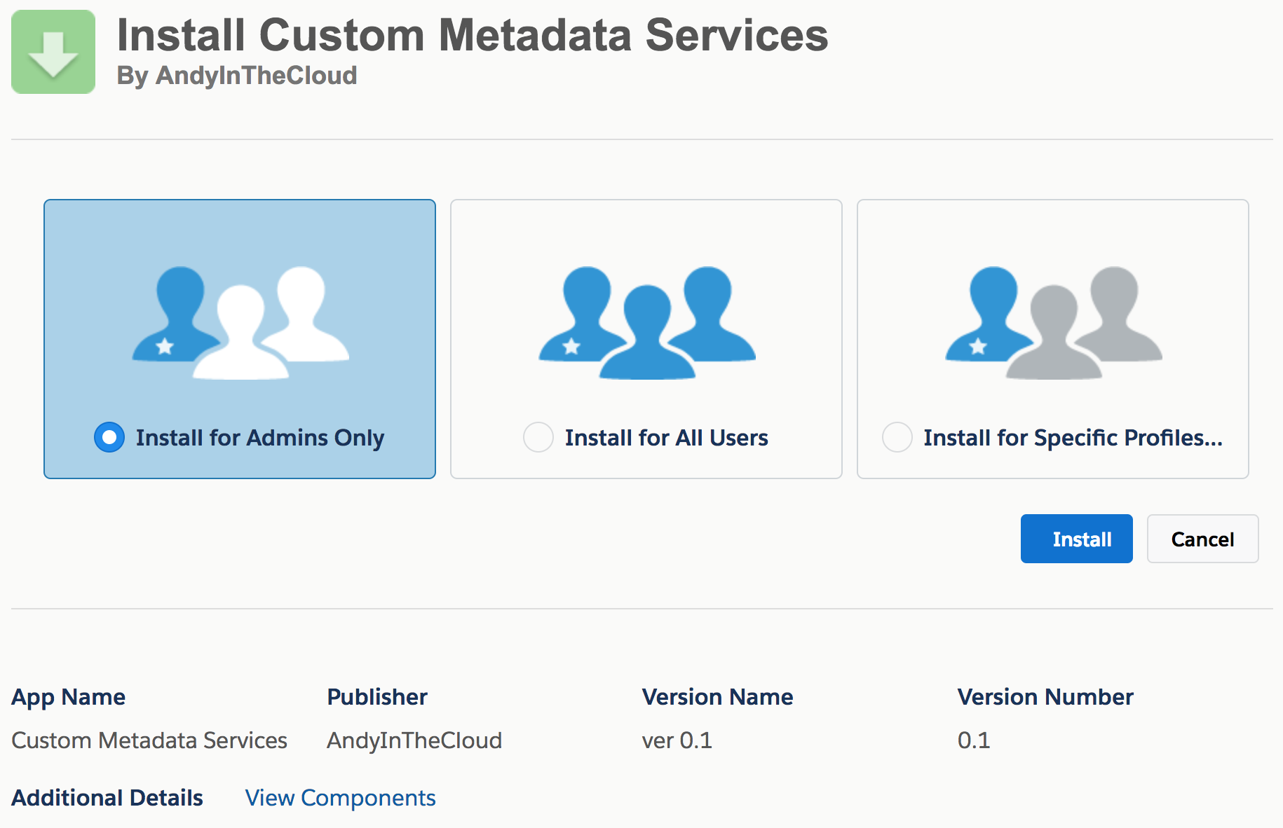Click the 'Install for All Users' label text

click(x=666, y=438)
